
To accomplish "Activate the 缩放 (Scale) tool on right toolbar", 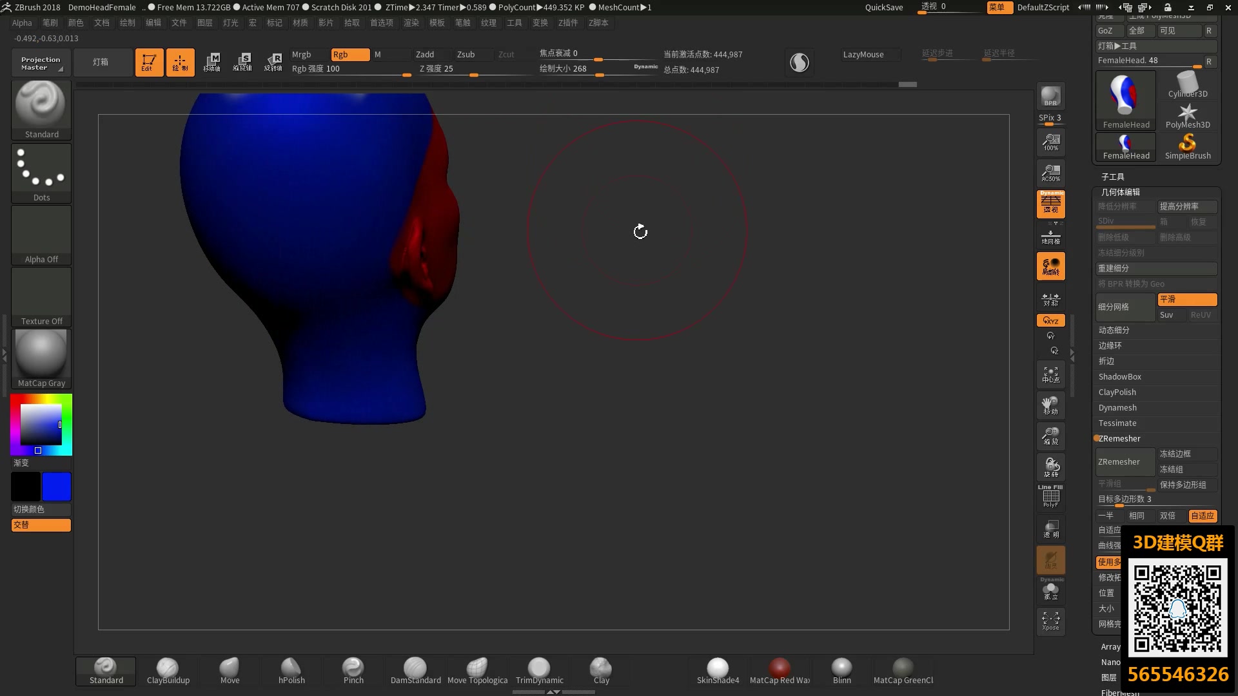I will [x=1050, y=436].
